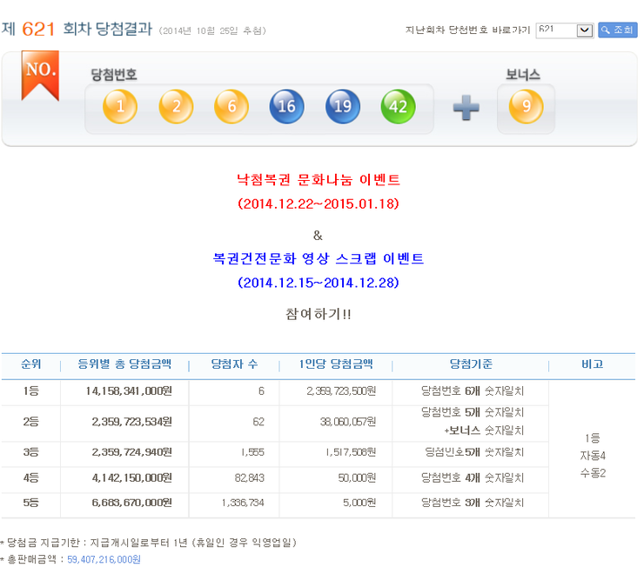Click the 1인당 당첨금액 column header
The height and width of the screenshot is (574, 644).
[336, 364]
